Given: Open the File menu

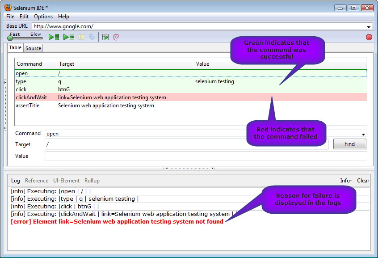Looking at the screenshot, I should [x=10, y=17].
